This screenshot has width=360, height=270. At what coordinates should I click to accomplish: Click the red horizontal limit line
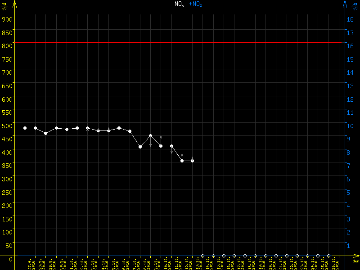click(180, 43)
